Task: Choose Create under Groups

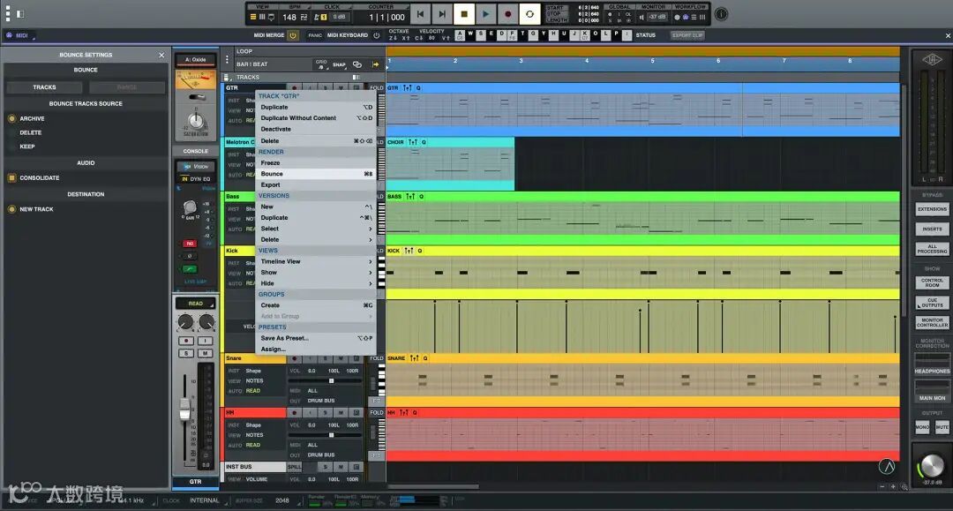Action: (315, 305)
